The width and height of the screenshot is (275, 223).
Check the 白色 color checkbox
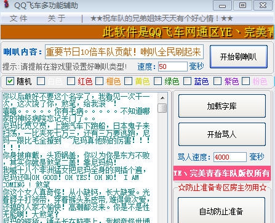coord(41,81)
